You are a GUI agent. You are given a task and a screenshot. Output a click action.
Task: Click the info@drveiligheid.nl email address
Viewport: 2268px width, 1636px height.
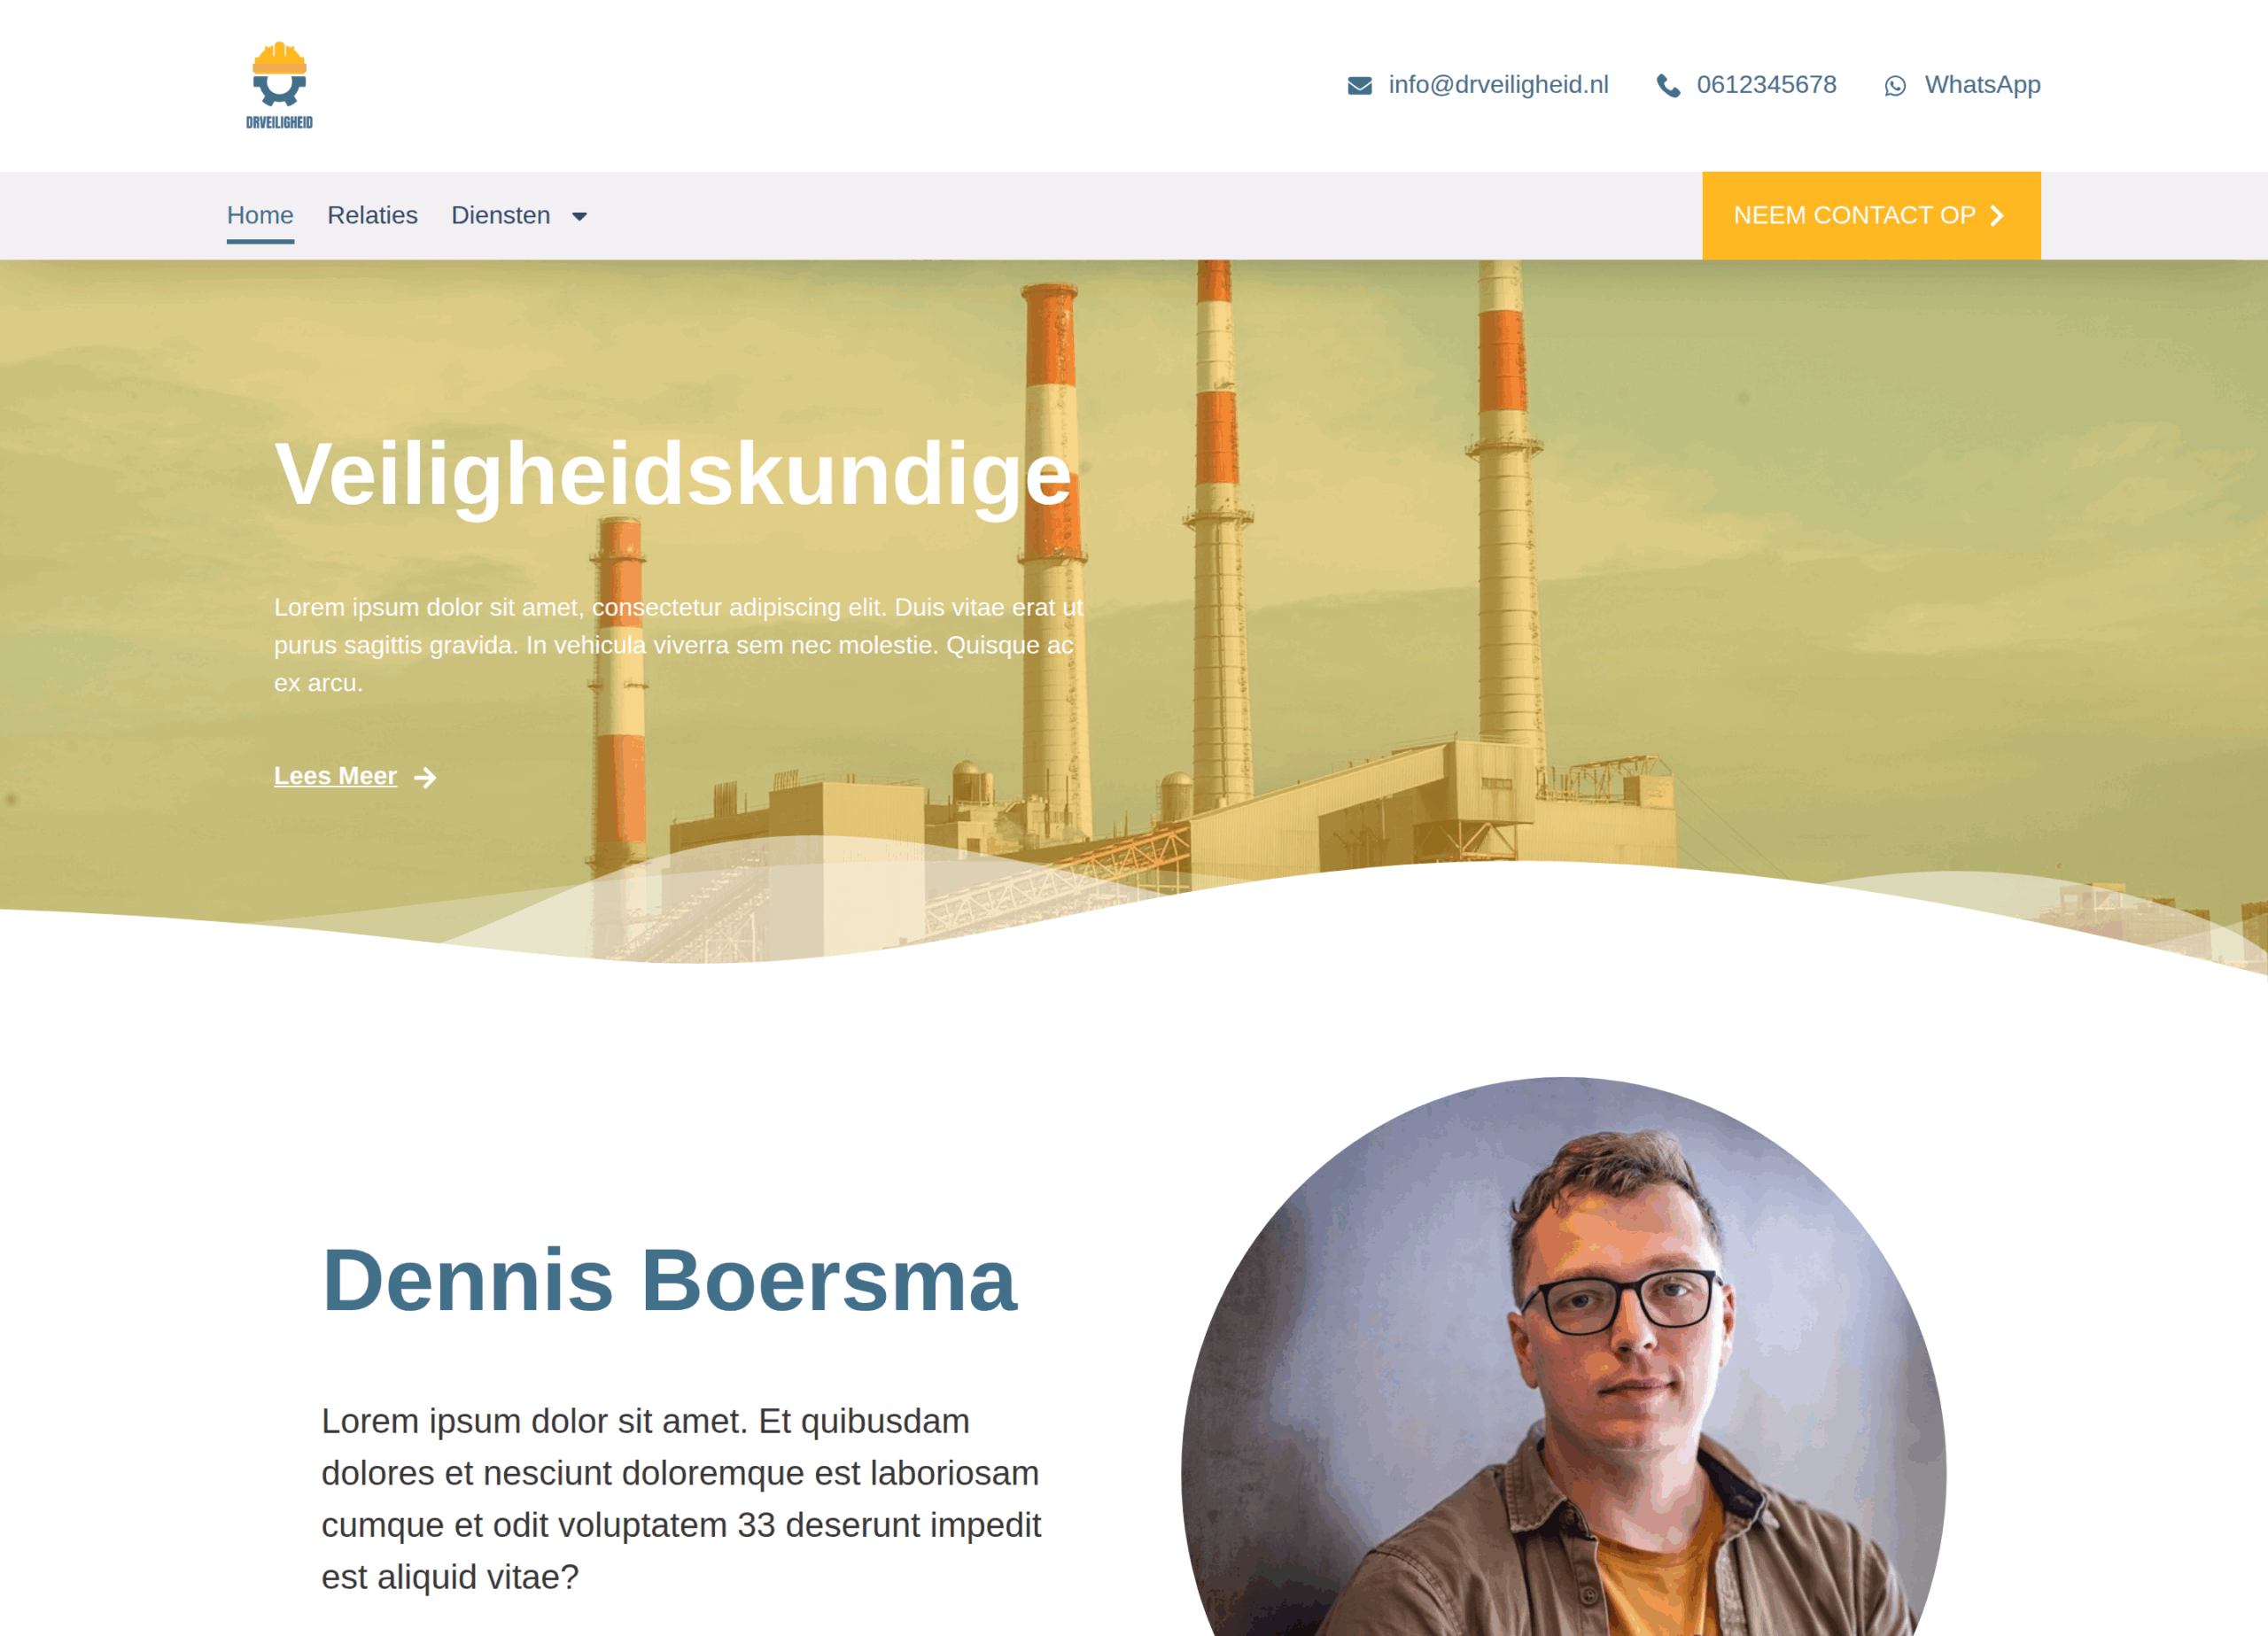coord(1498,85)
